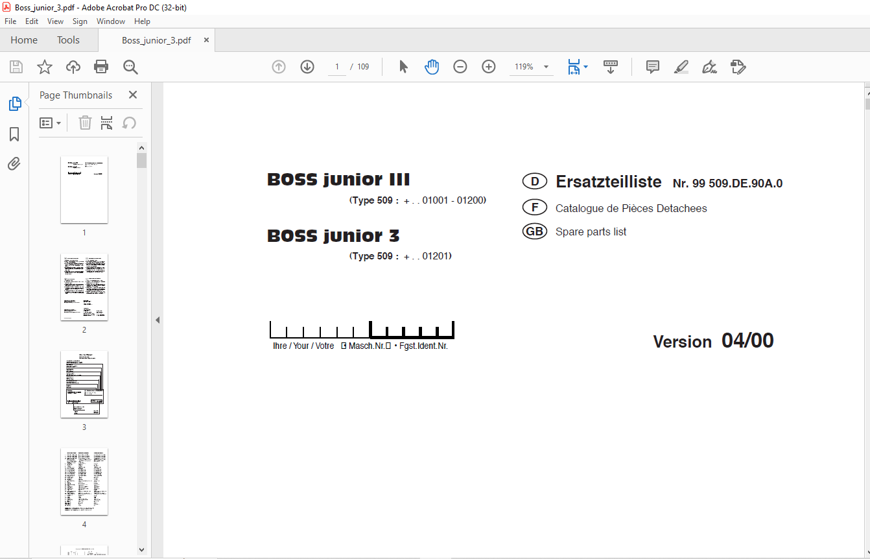Viewport: 870px width, 559px height.
Task: Click the delete pages trash icon
Action: pos(85,123)
